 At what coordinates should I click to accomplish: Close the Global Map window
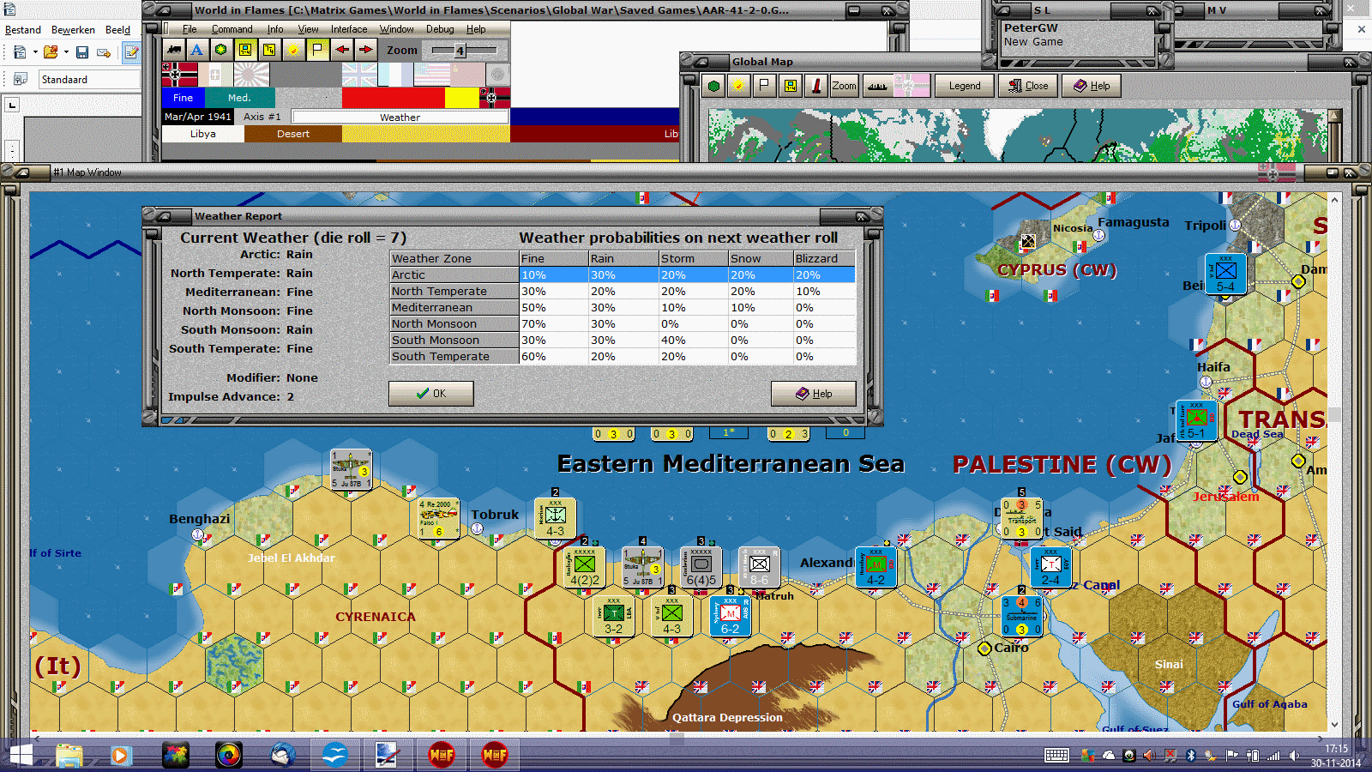[1028, 86]
